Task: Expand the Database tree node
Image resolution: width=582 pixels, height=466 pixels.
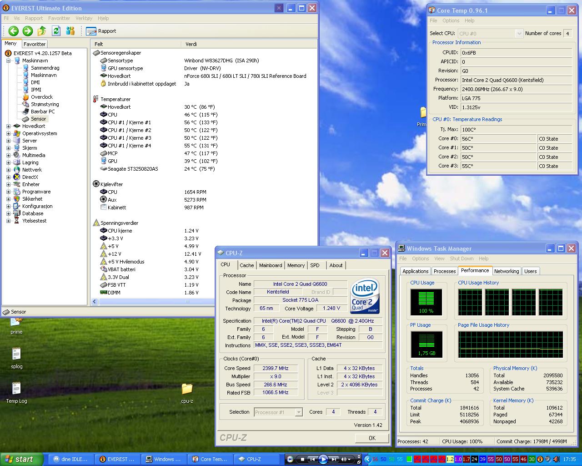Action: tap(9, 213)
